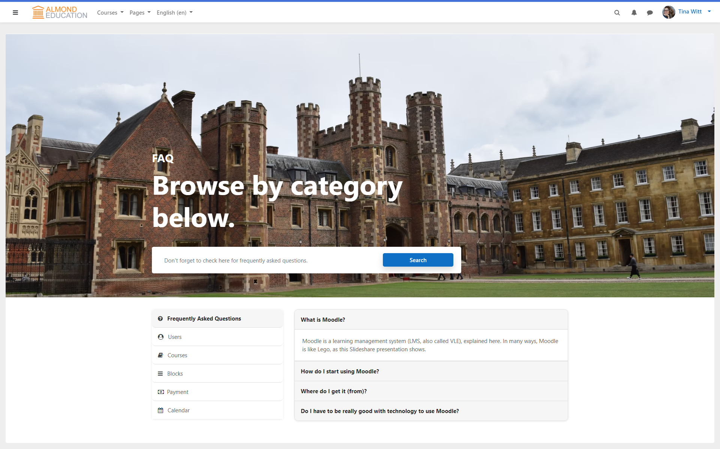720x449 pixels.
Task: Click the Courses book icon
Action: click(160, 355)
